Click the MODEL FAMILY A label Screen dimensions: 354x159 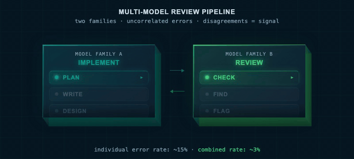pos(99,54)
